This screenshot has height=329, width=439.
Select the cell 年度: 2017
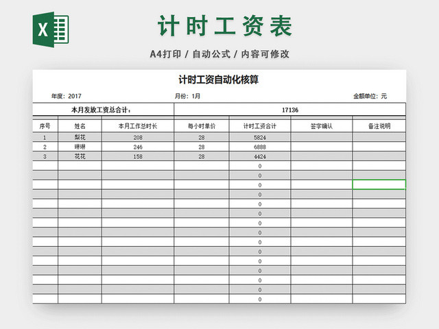pos(67,96)
